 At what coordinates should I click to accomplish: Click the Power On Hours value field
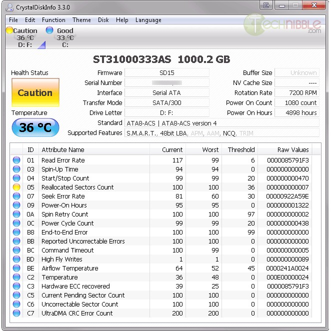(296, 113)
